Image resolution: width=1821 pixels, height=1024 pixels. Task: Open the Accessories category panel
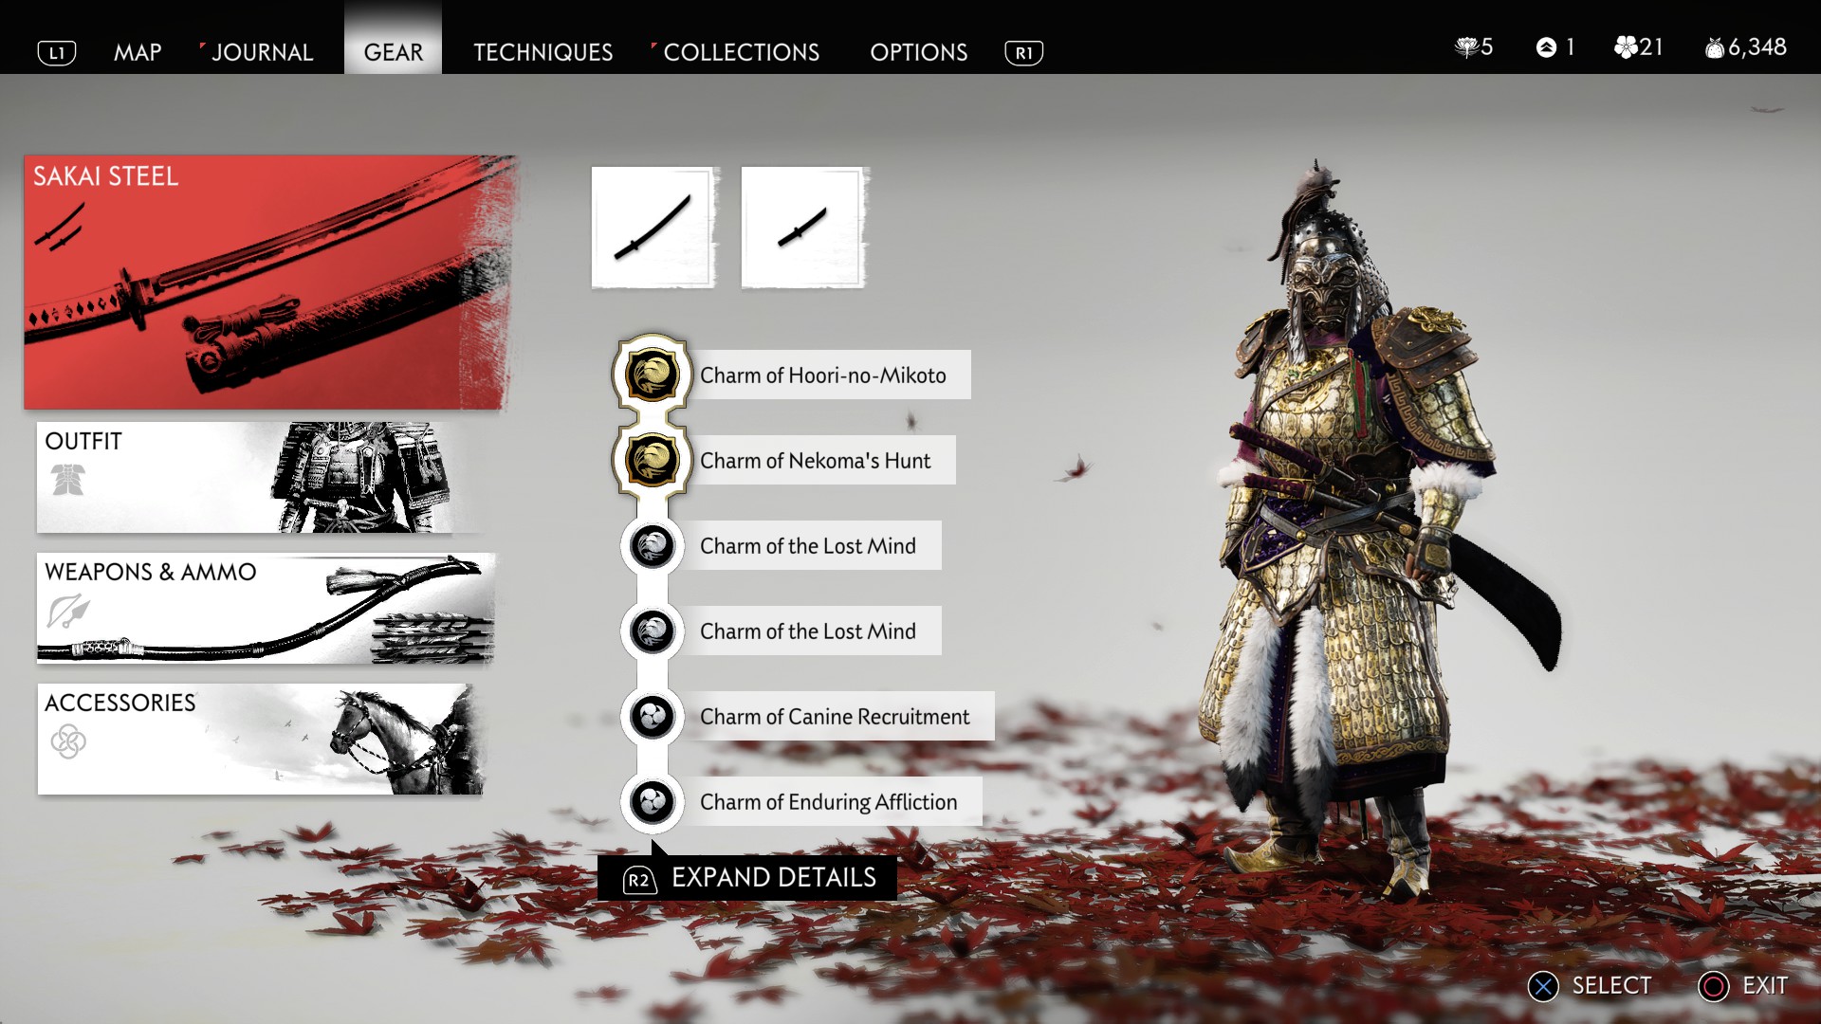pos(260,739)
